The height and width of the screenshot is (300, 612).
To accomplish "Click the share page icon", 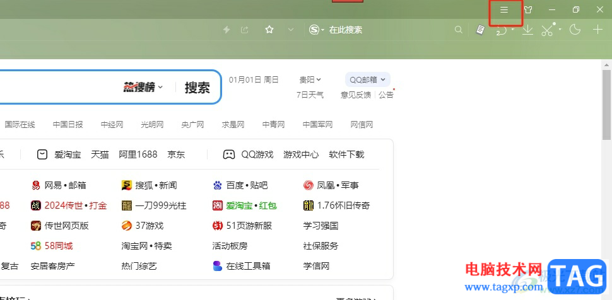I will click(245, 30).
